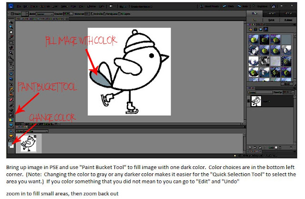Open the Opacity dropdown arrow in options bar

point(71,14)
